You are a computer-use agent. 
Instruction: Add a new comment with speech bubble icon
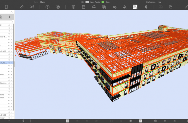click(47, 7)
